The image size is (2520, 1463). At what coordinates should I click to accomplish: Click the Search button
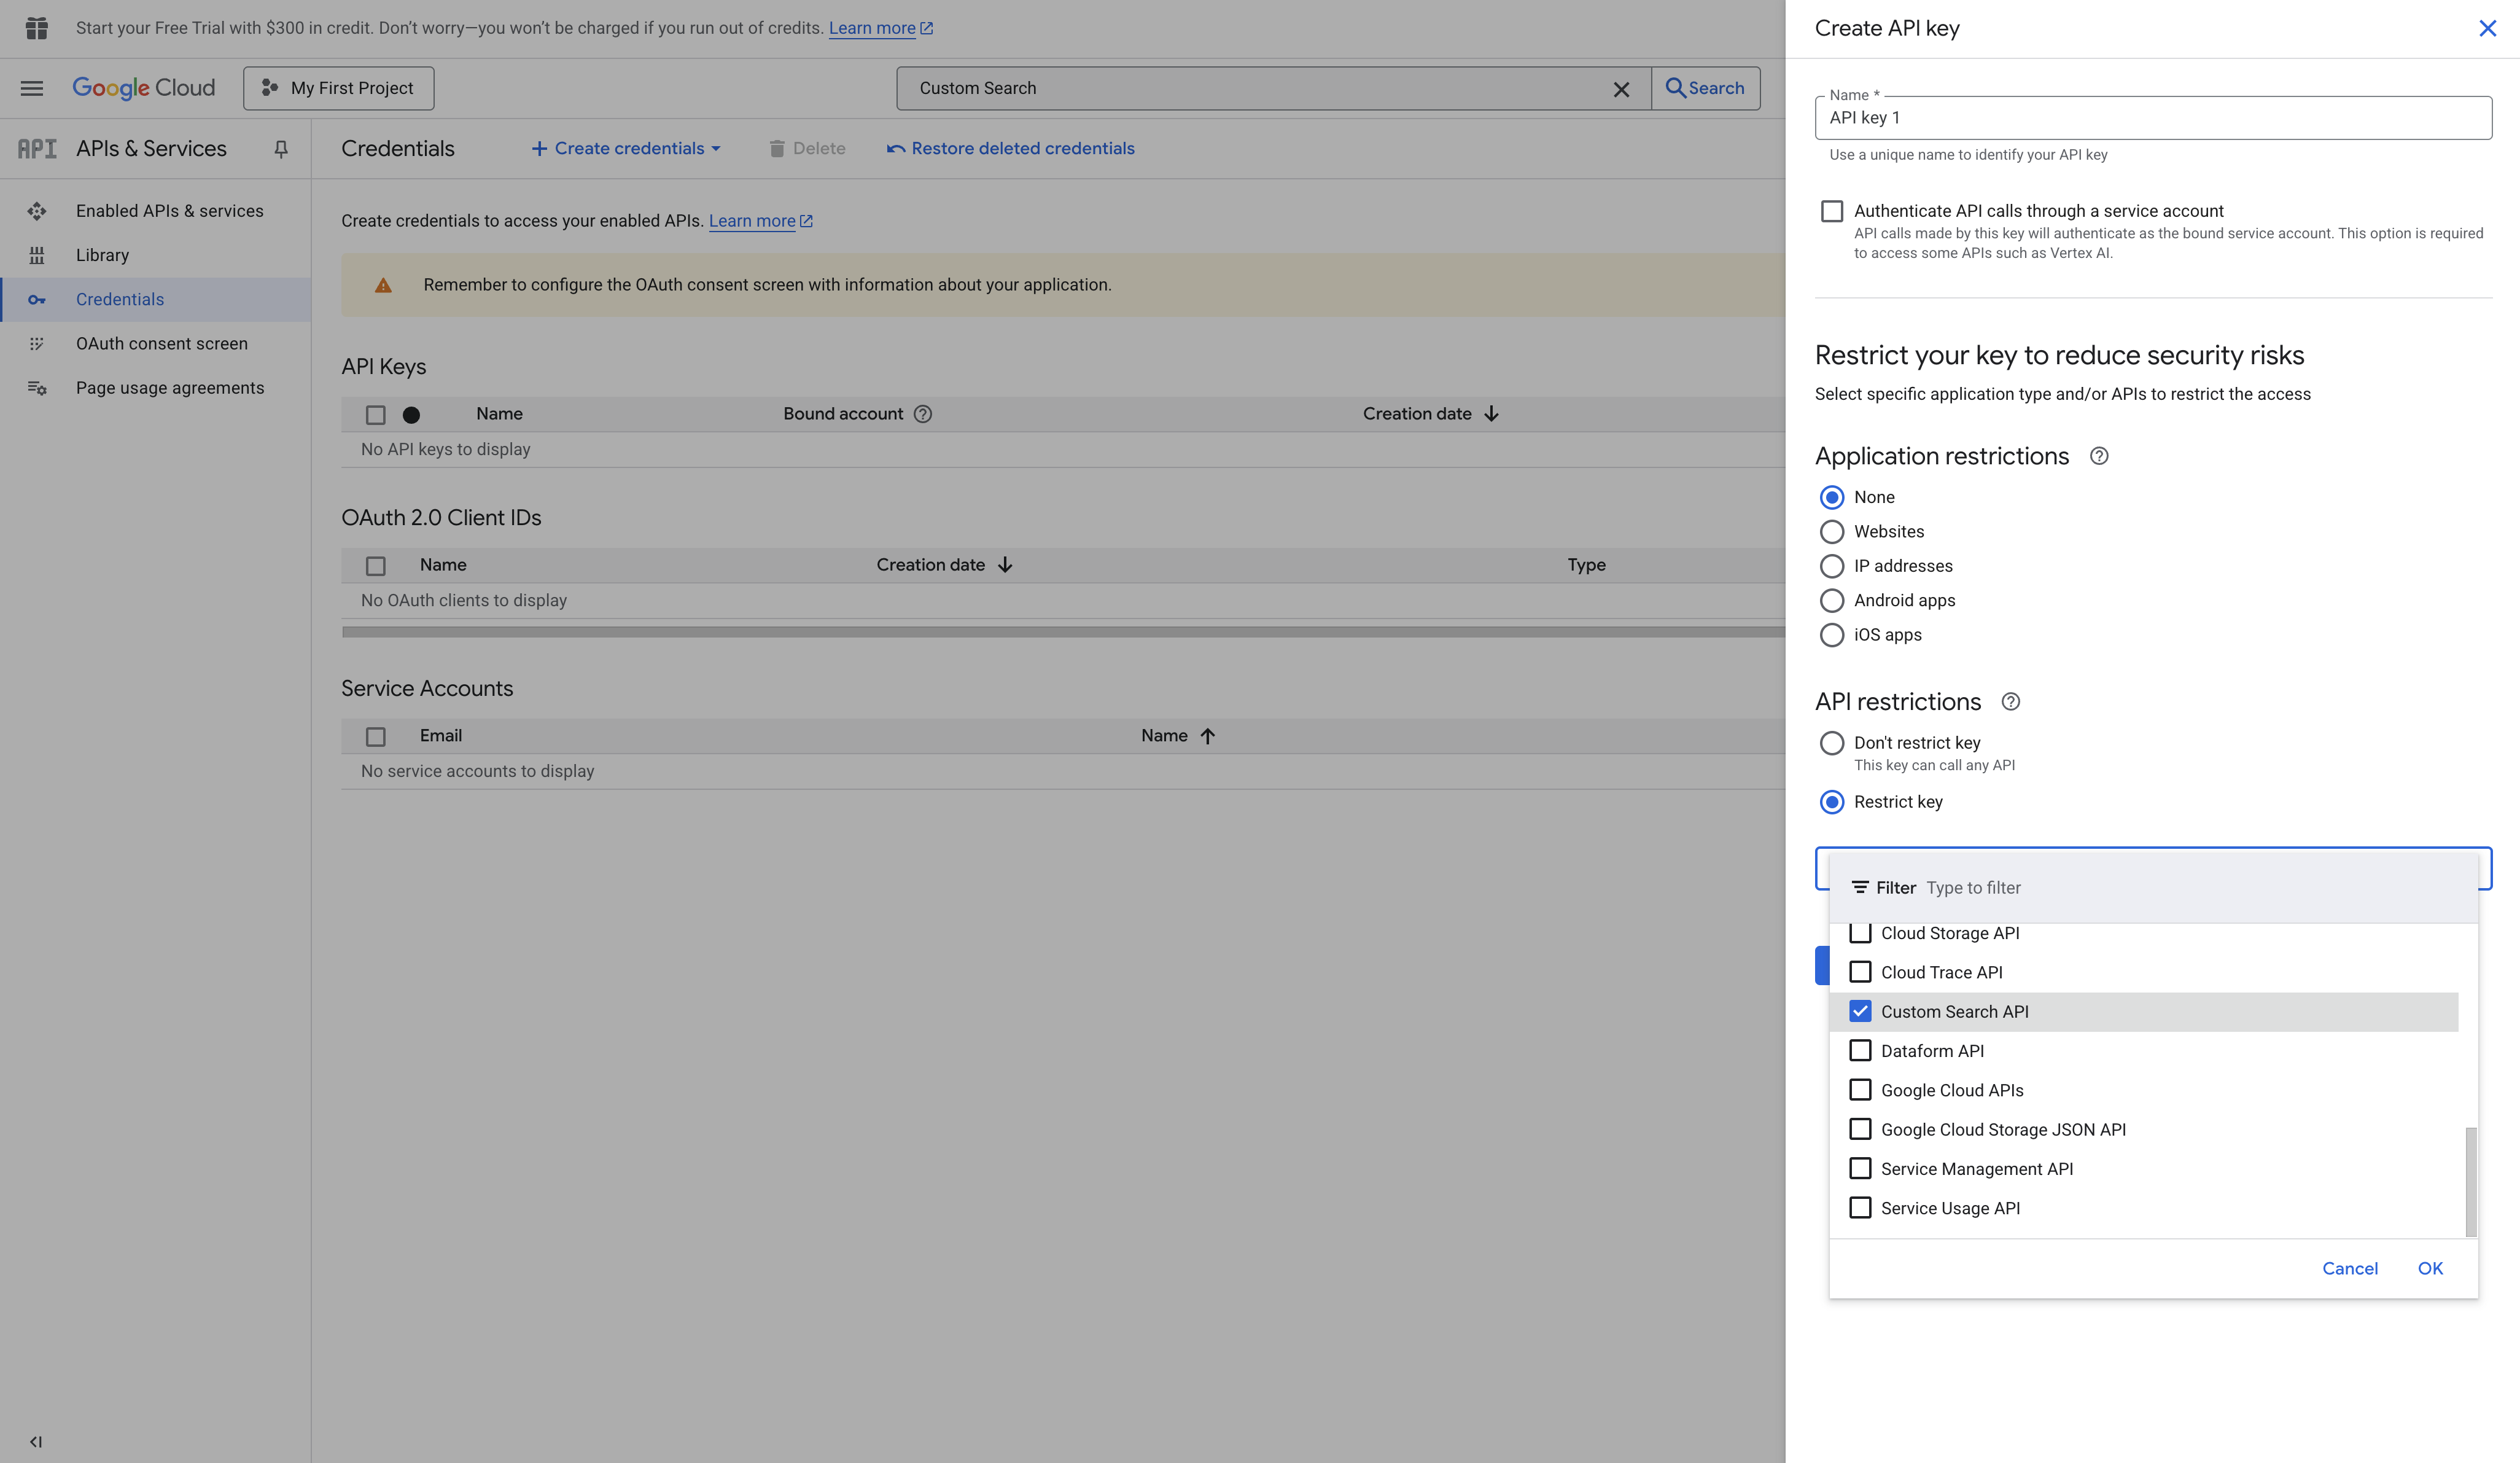(x=1706, y=88)
